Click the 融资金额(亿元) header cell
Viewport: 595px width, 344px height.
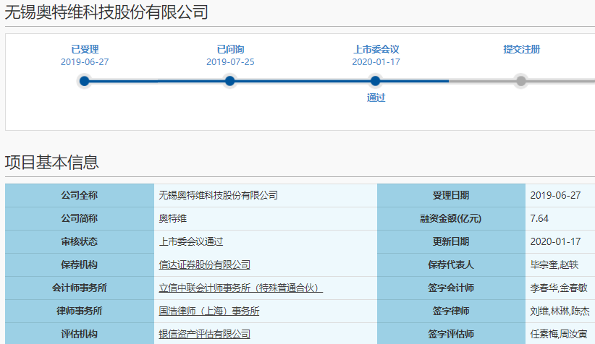[451, 219]
